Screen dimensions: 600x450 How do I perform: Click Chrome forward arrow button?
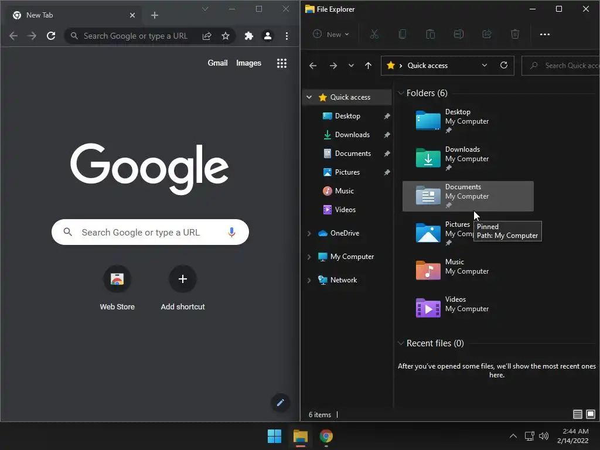32,36
